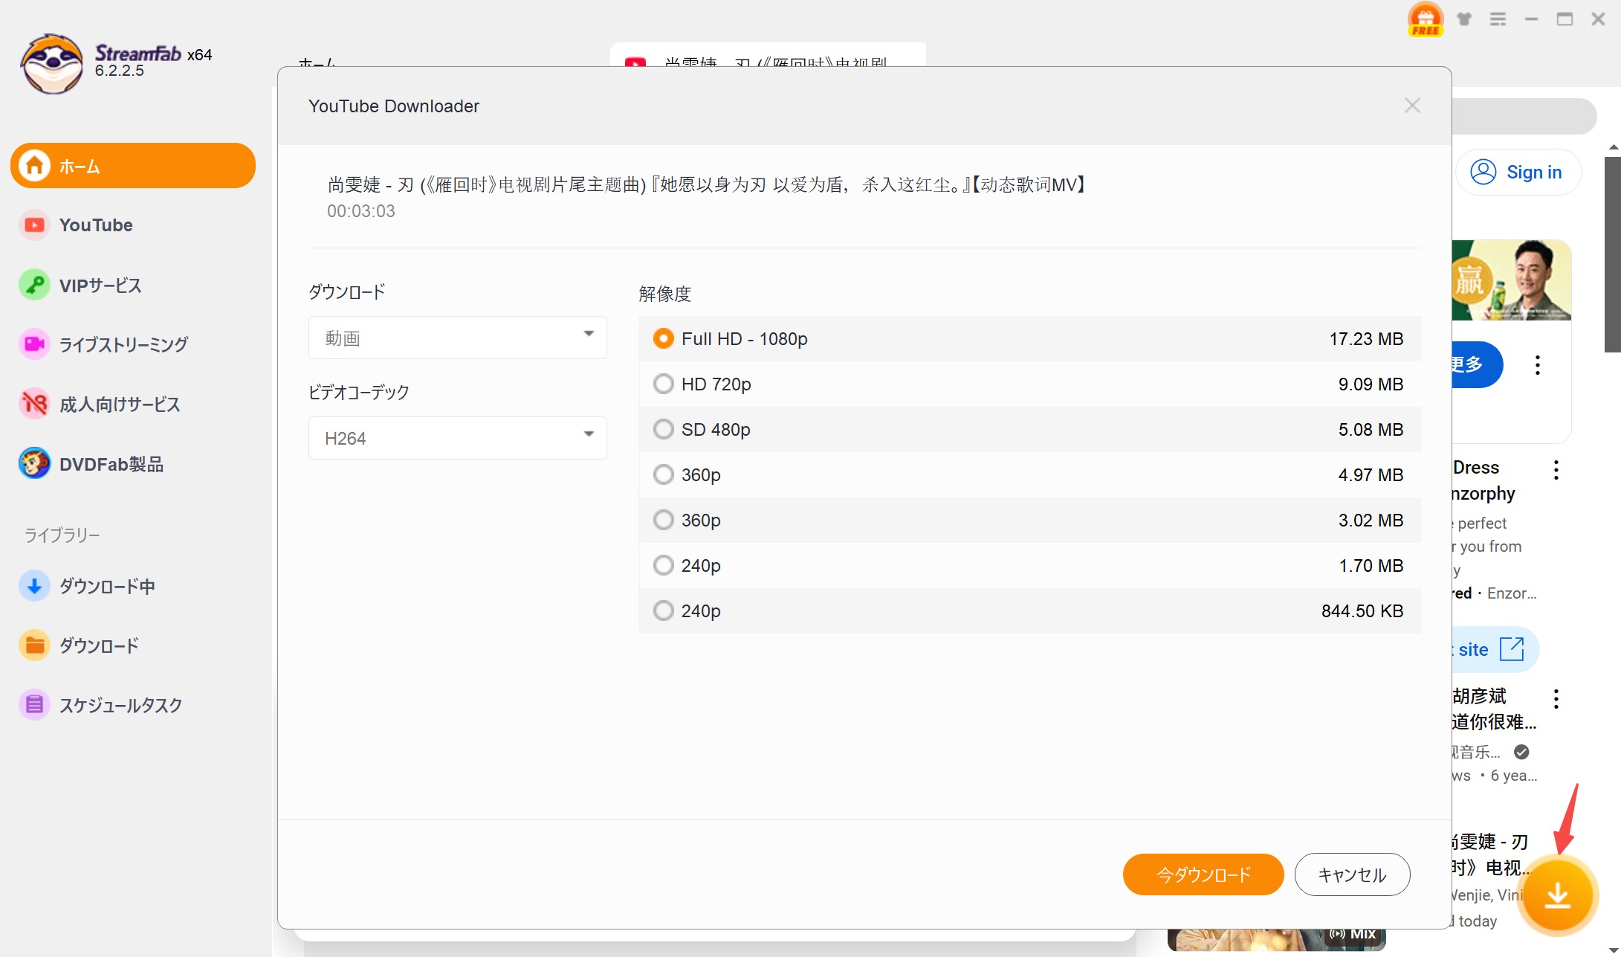Click the FREE gift icon in title bar
1621x957 pixels.
(1425, 19)
